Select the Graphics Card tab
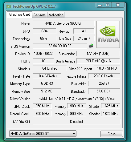 click(x=20, y=14)
